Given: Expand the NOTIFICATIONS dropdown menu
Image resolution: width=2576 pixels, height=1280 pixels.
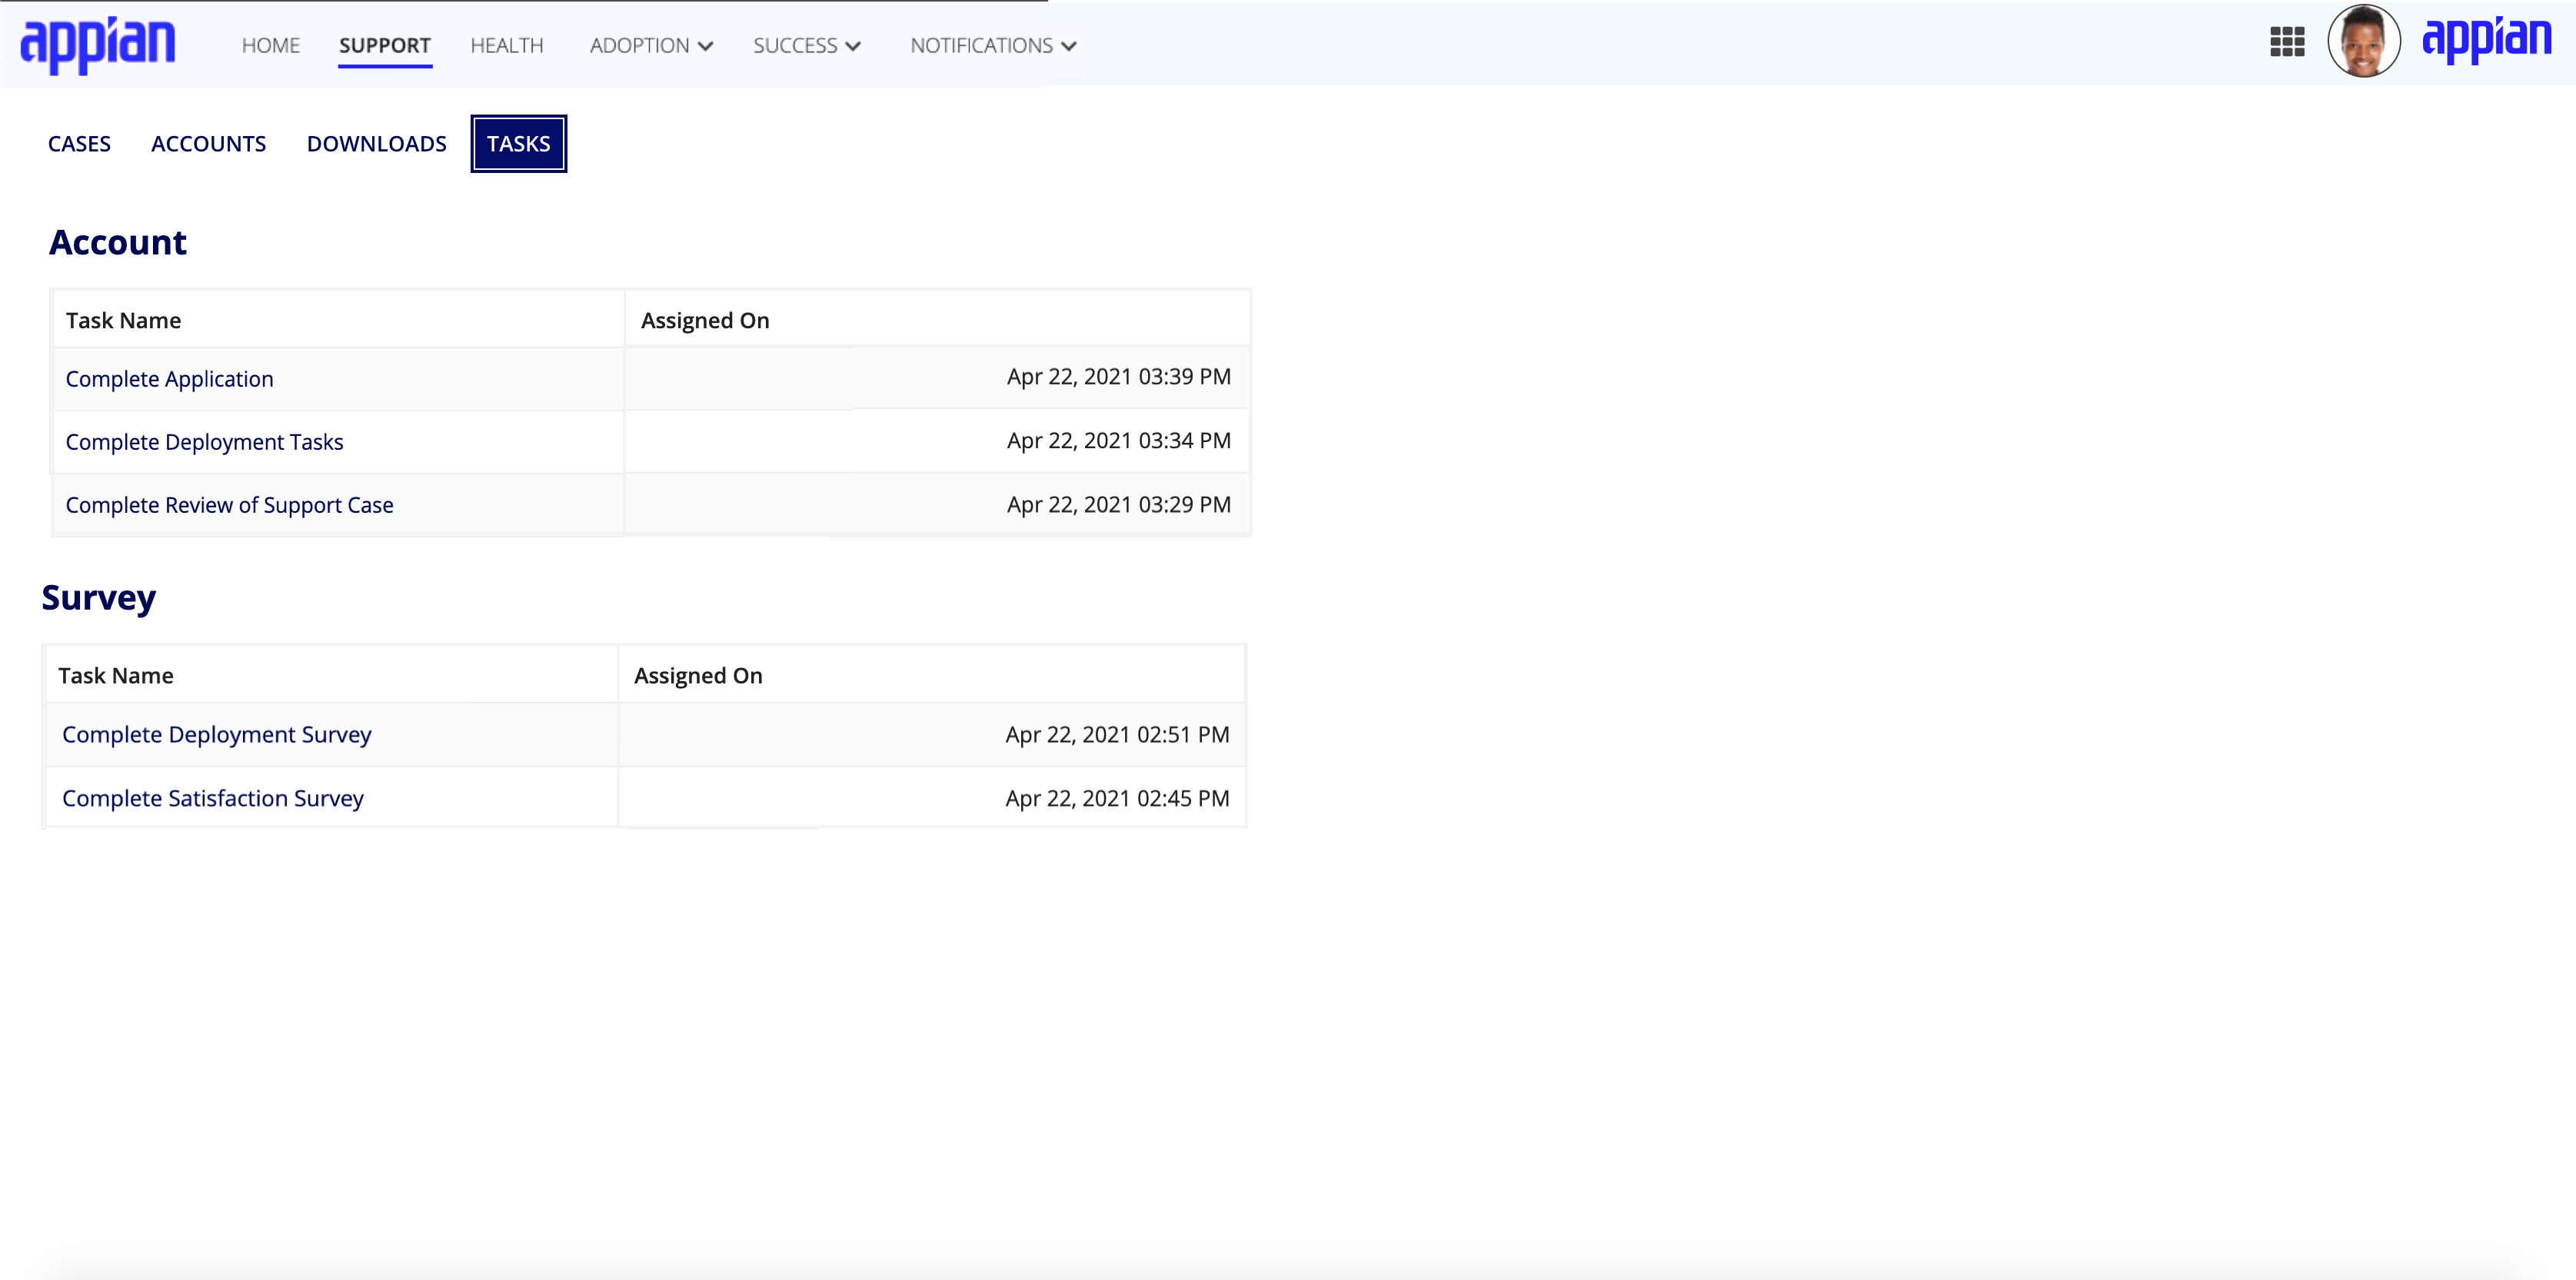Looking at the screenshot, I should [993, 46].
